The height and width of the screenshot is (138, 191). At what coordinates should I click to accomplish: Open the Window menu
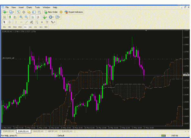[x=46, y=7]
